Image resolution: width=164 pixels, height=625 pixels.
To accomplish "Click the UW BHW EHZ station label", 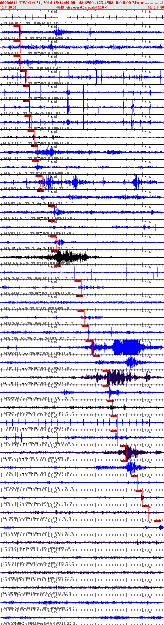I will pyautogui.click(x=12, y=323).
